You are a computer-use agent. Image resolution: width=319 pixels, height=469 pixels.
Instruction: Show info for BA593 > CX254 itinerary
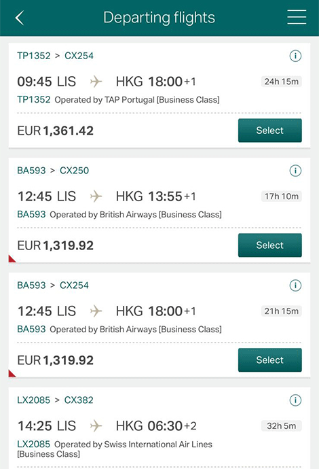coord(295,285)
